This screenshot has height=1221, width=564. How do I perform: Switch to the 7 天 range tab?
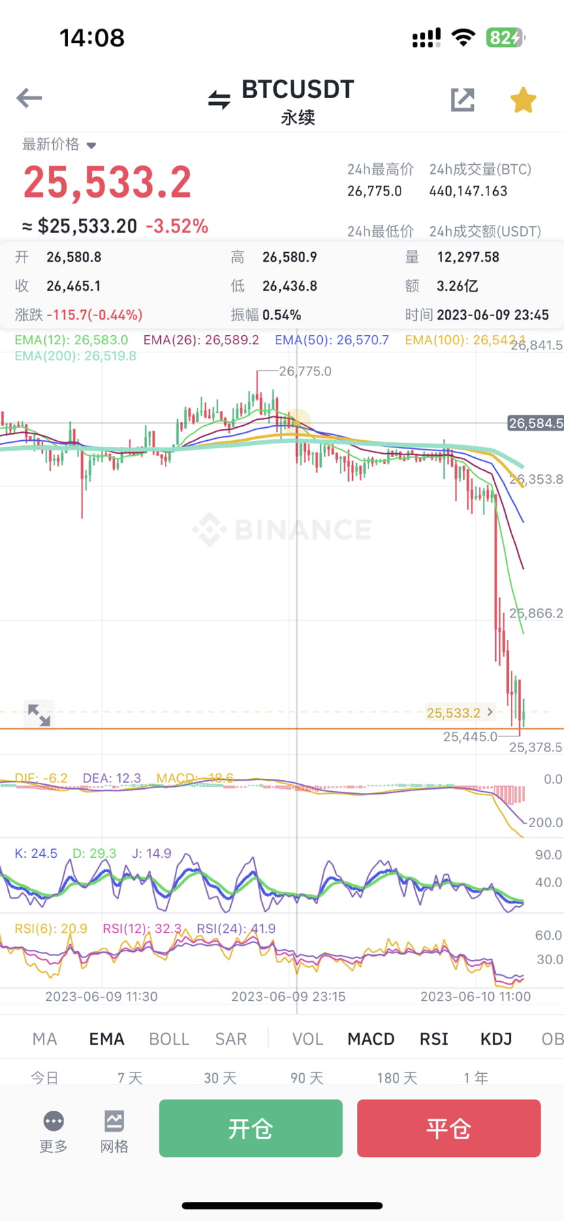(129, 1078)
